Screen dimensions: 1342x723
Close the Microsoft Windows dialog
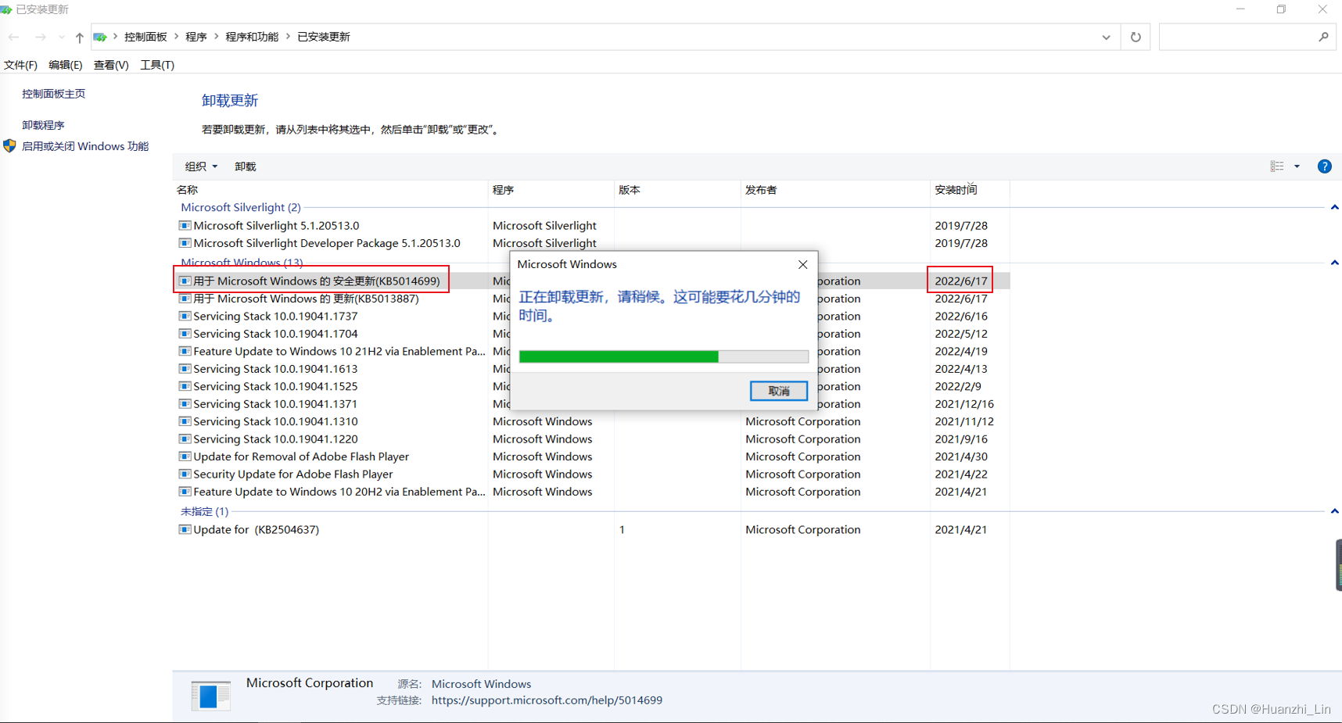802,265
